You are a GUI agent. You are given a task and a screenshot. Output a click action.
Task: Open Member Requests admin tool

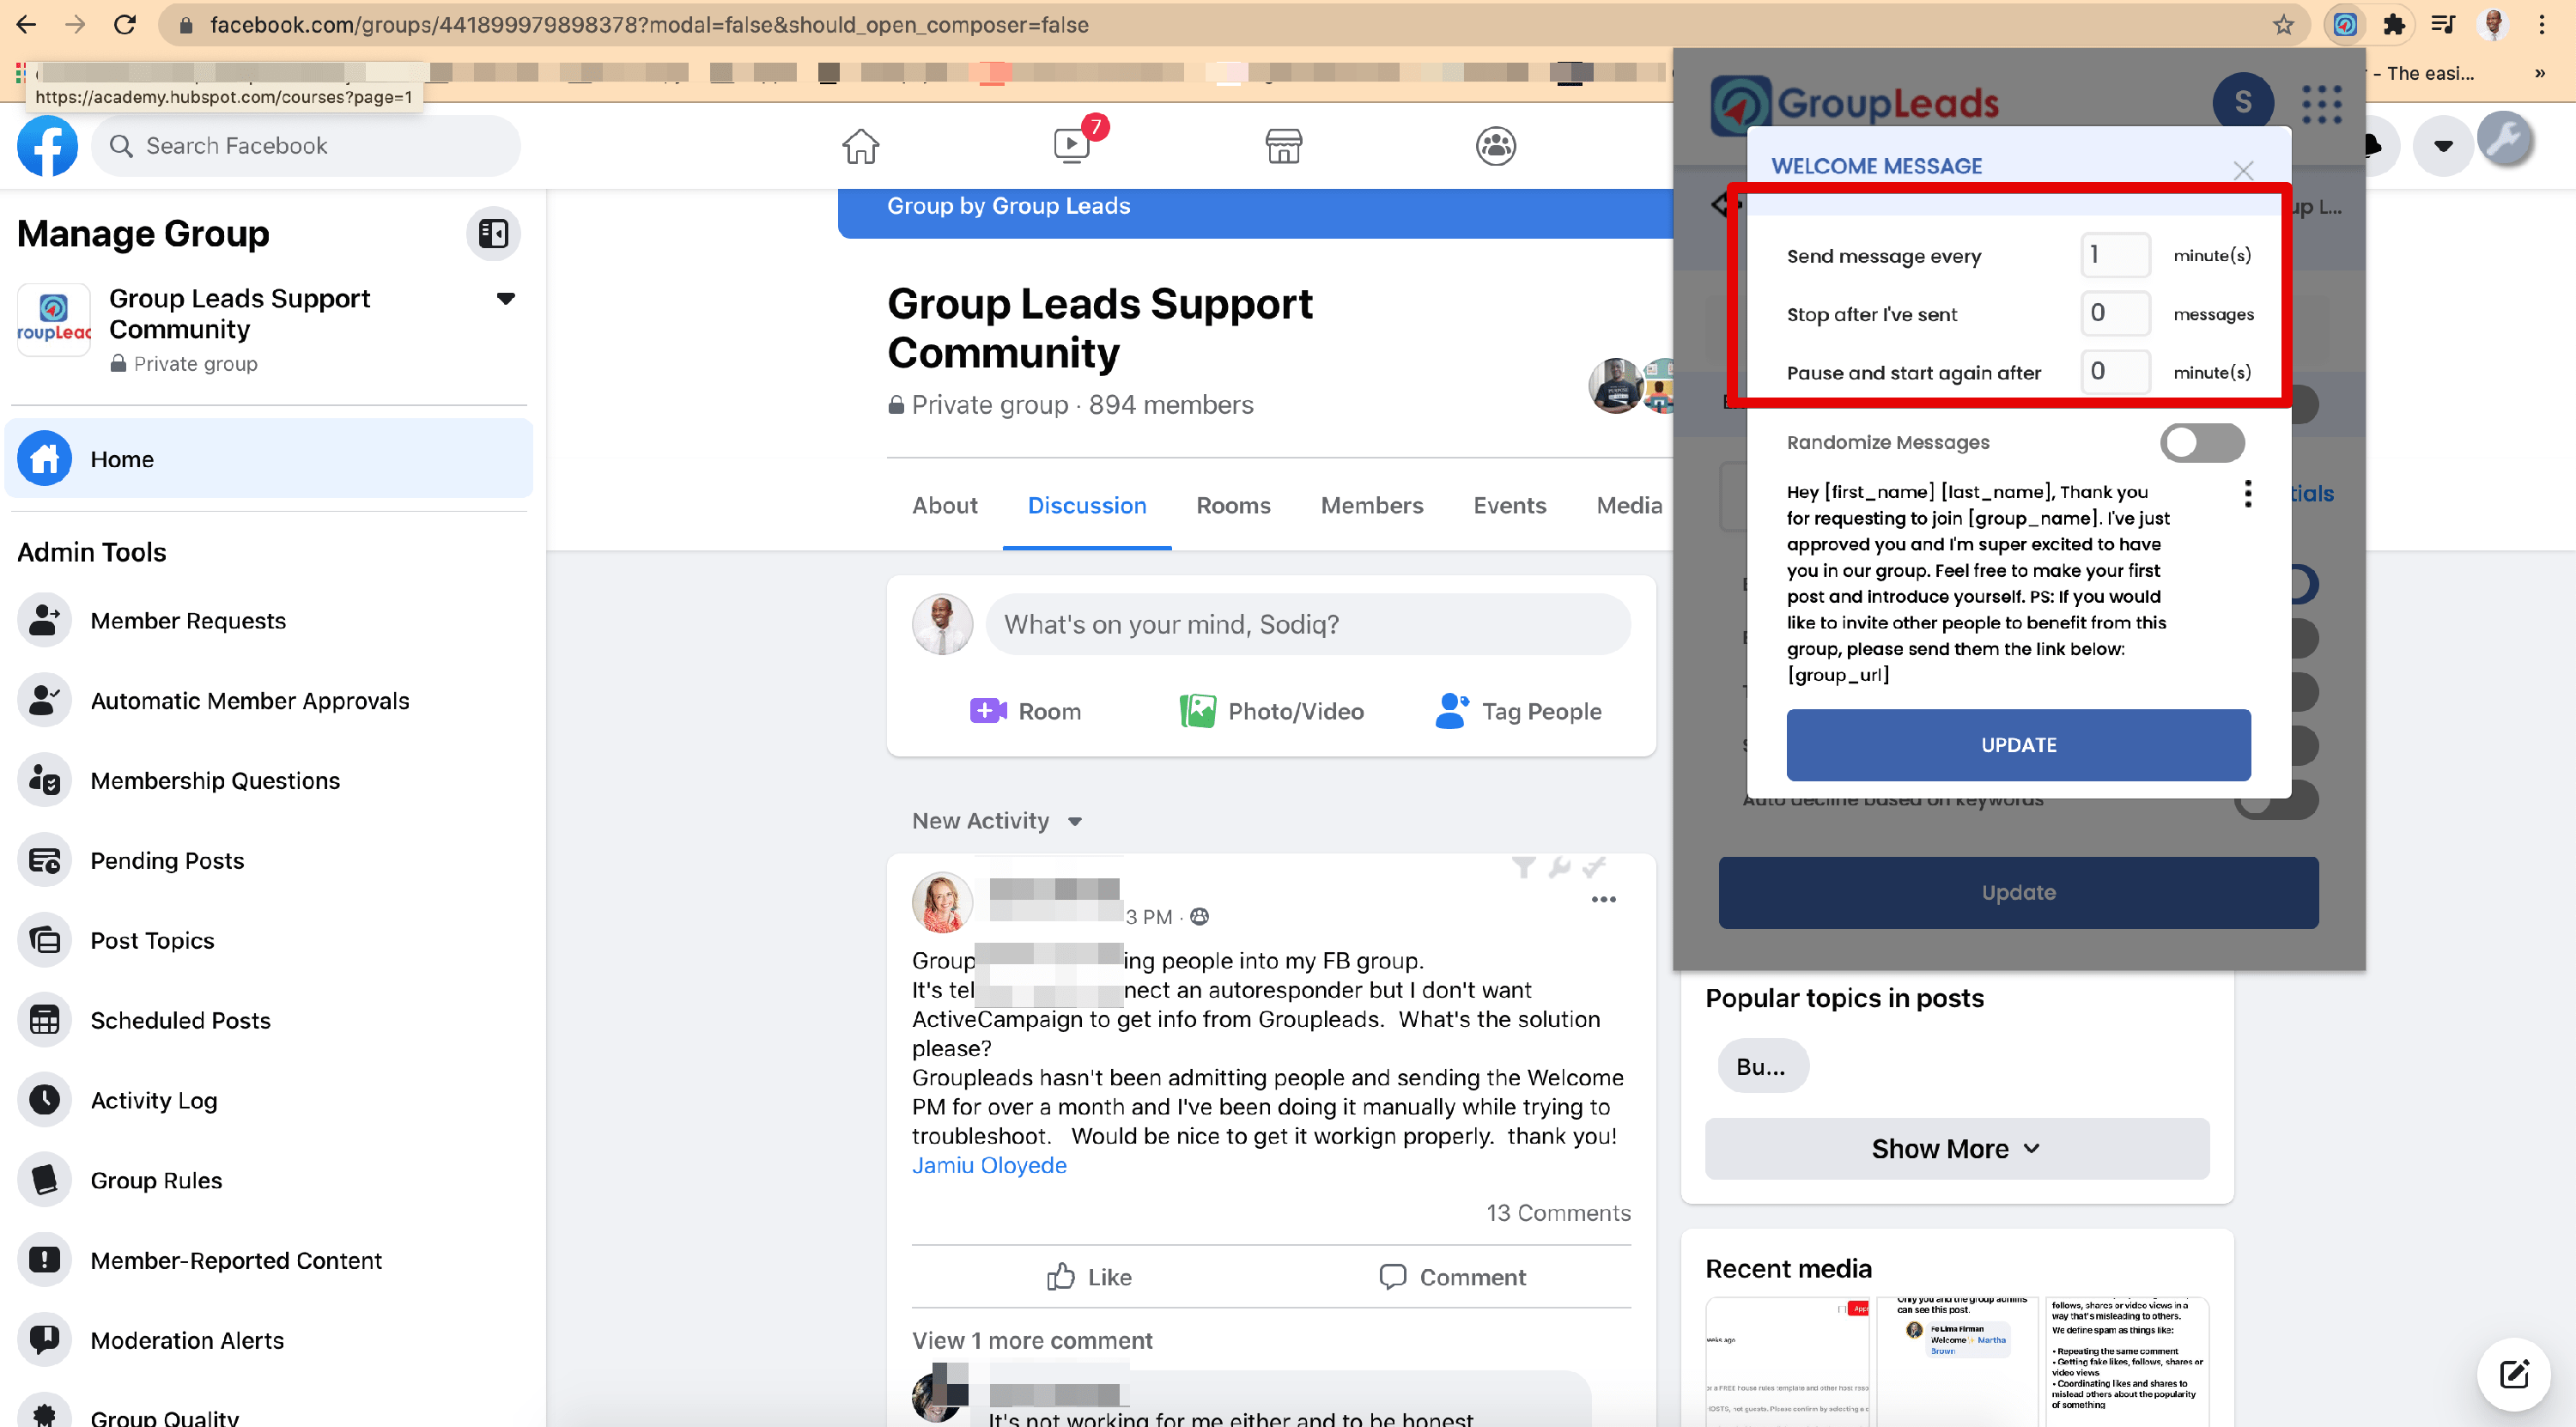coord(188,621)
